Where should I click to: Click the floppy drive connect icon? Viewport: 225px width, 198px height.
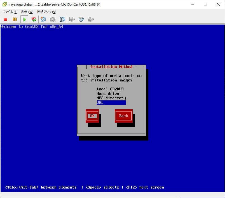[72, 19]
